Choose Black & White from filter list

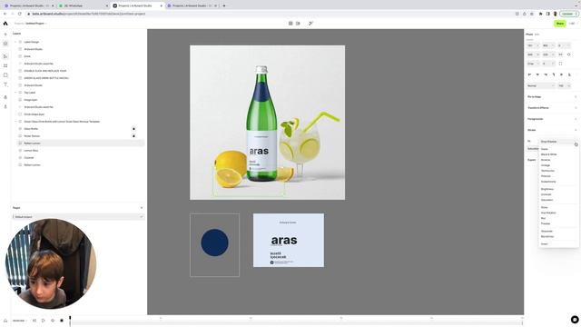pyautogui.click(x=548, y=154)
